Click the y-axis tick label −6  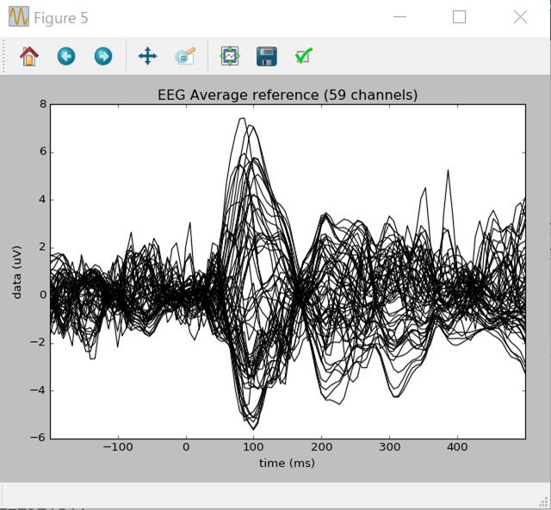click(39, 438)
